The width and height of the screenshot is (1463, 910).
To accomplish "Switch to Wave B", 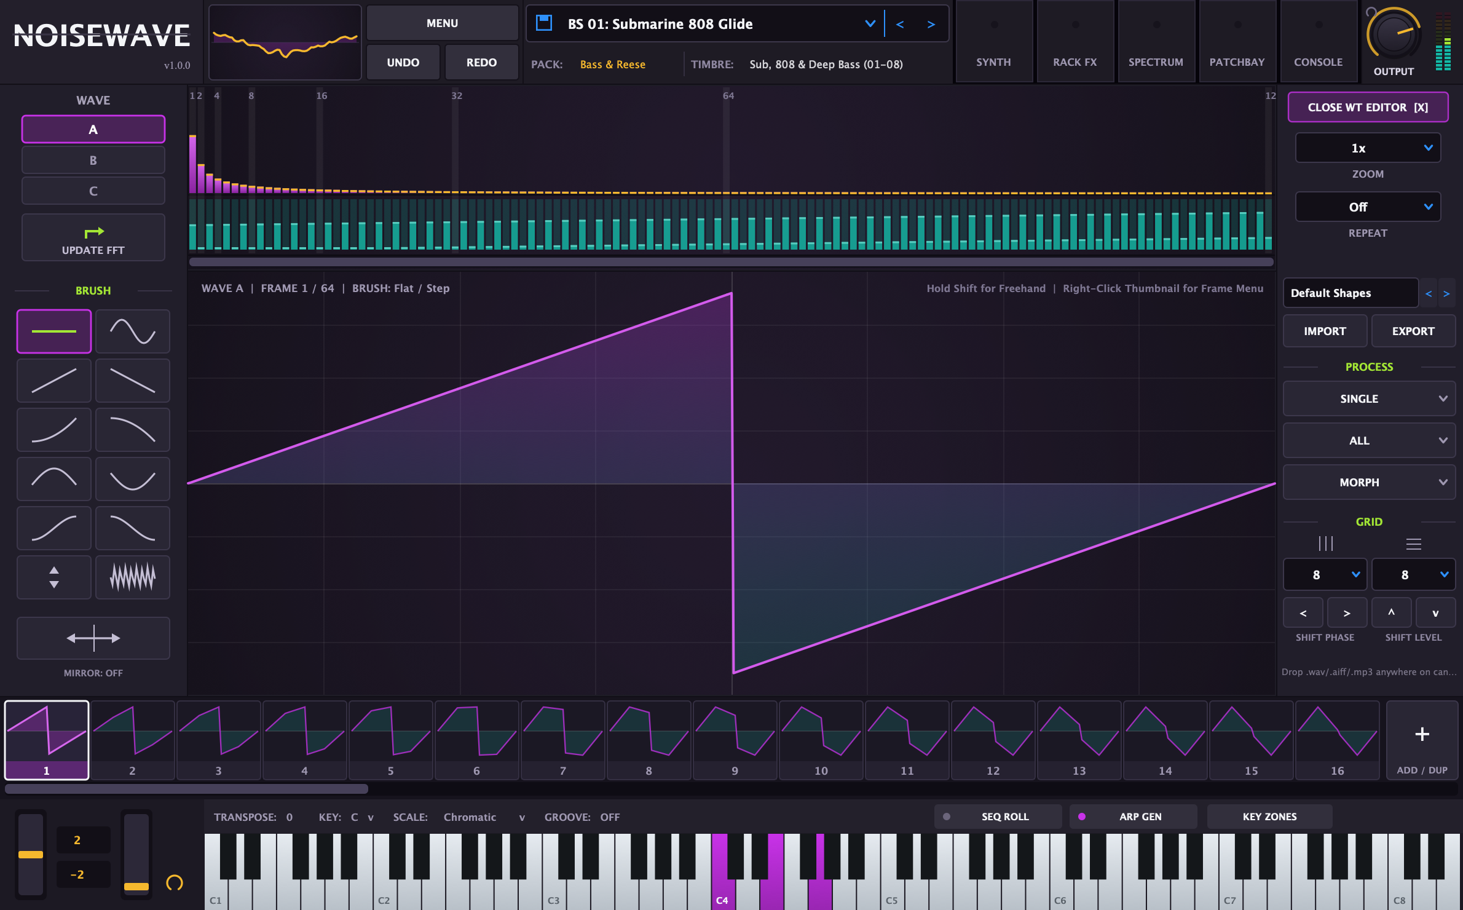I will tap(93, 160).
